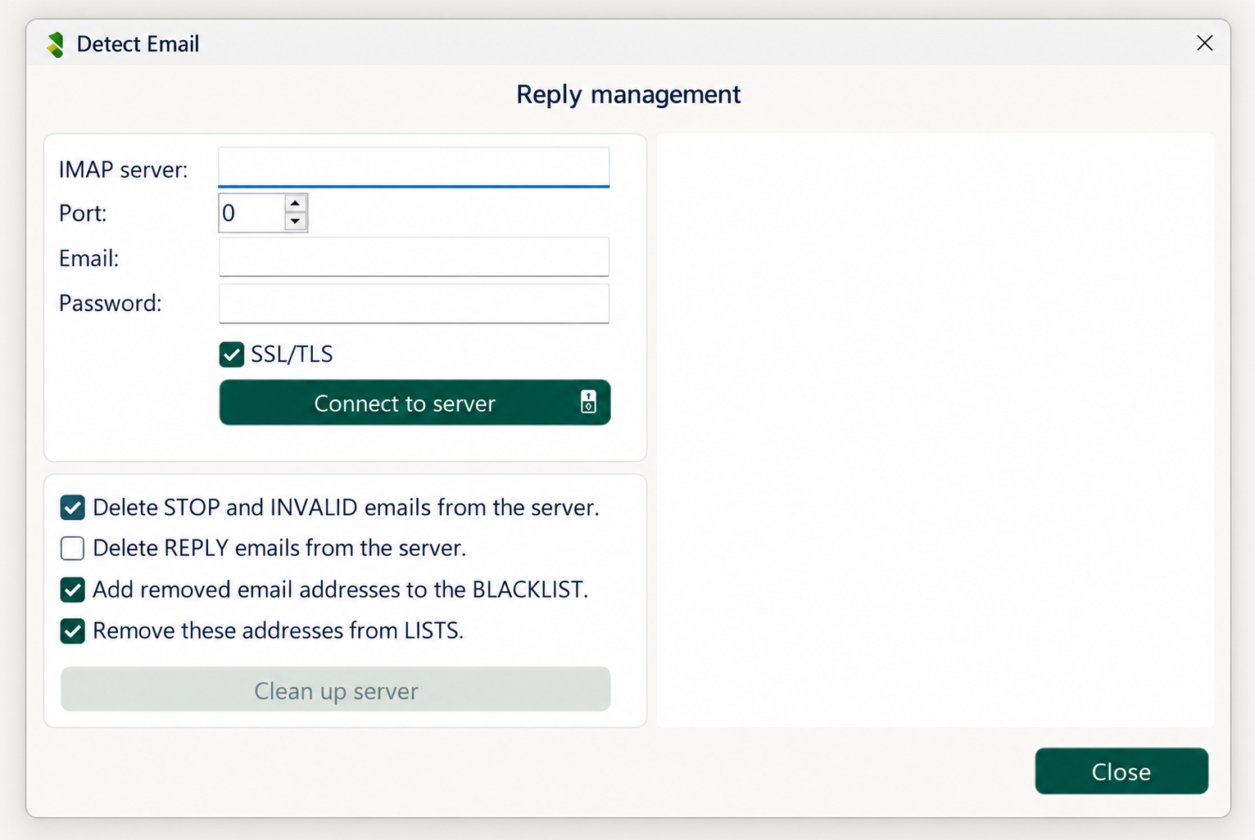Uncheck Delete STOP and INVALID emails option
The width and height of the screenshot is (1255, 840).
73,508
